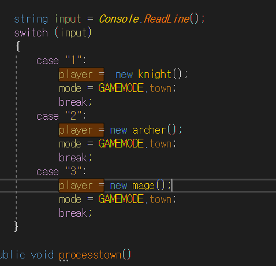Click the string type keyword

[31, 19]
